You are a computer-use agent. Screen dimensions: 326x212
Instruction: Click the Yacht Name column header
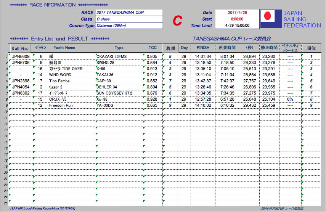pos(64,48)
